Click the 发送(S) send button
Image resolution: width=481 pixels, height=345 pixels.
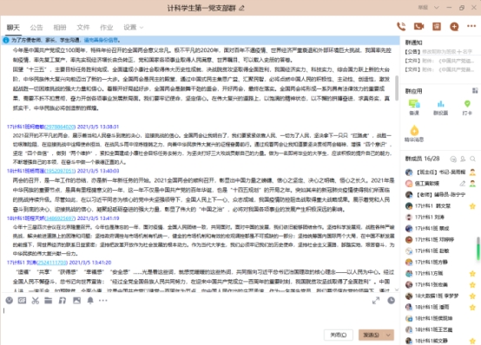coord(372,335)
